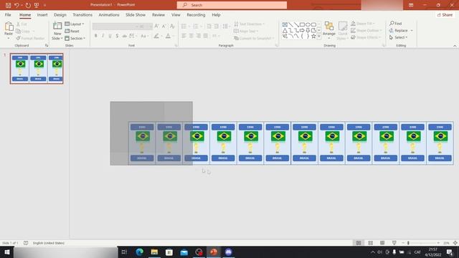
Task: Toggle Underline formatting
Action: click(x=110, y=36)
